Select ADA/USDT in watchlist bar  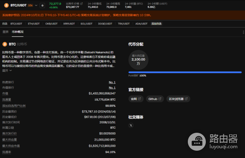[x=141, y=24]
